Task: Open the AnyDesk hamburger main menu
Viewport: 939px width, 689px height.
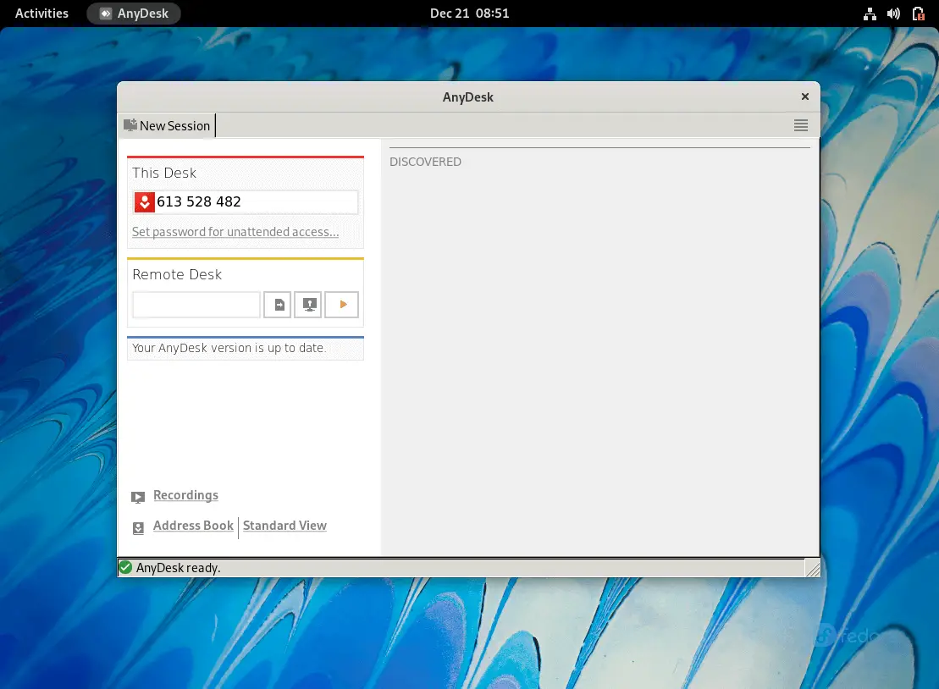Action: pyautogui.click(x=801, y=125)
